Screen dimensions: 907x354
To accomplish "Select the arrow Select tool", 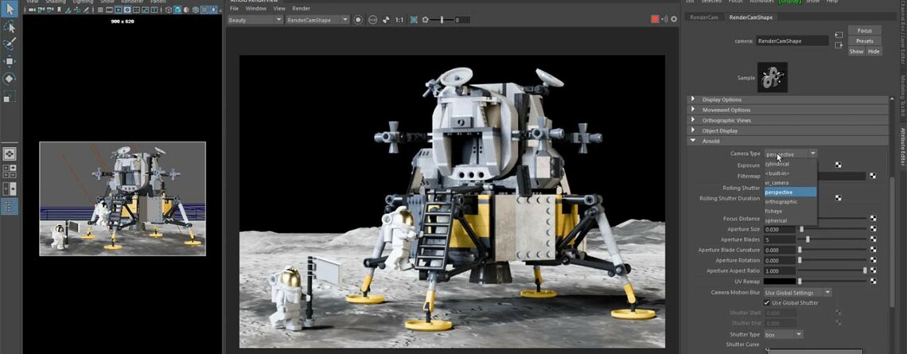I will point(10,9).
